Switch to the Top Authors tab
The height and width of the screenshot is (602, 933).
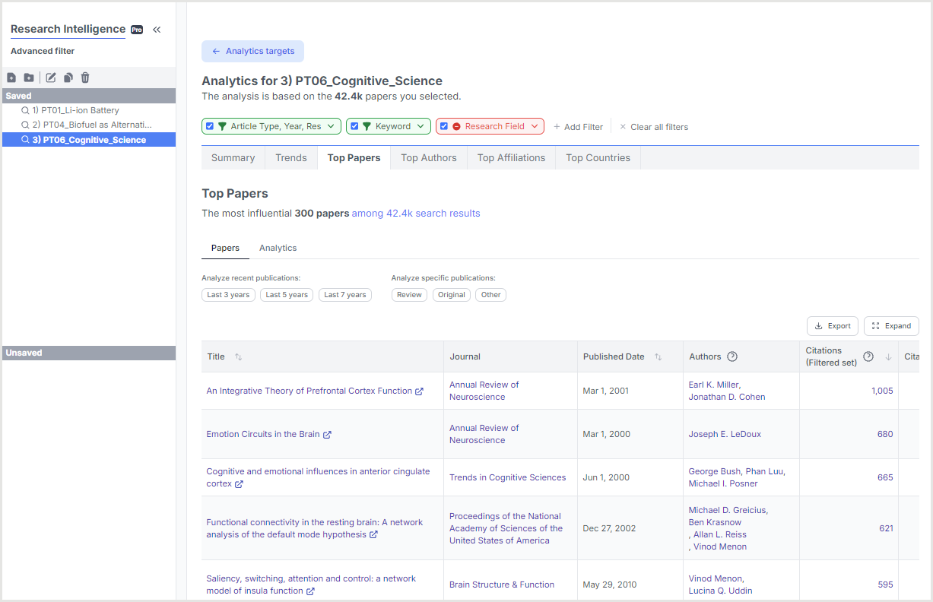point(428,157)
